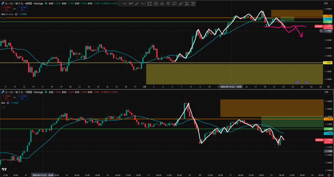Click the 1.15060 yellow price level label
This screenshot has width=334, height=177.
tap(327, 63)
